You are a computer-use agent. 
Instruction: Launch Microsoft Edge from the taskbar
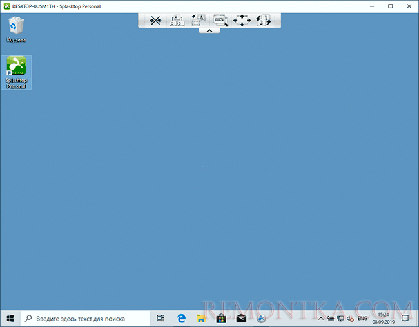tap(182, 319)
